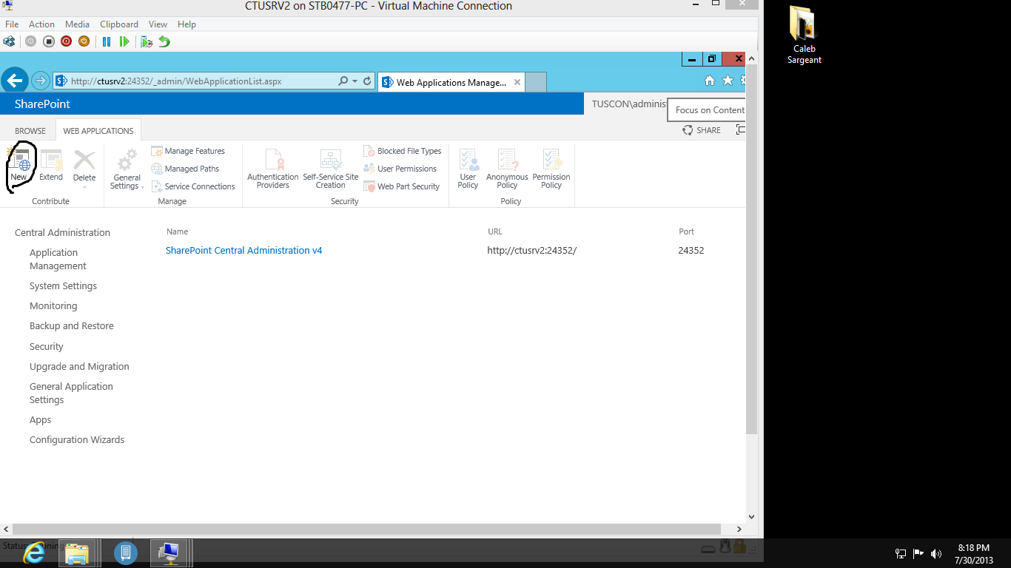
Task: Click the SHARE button
Action: 702,130
